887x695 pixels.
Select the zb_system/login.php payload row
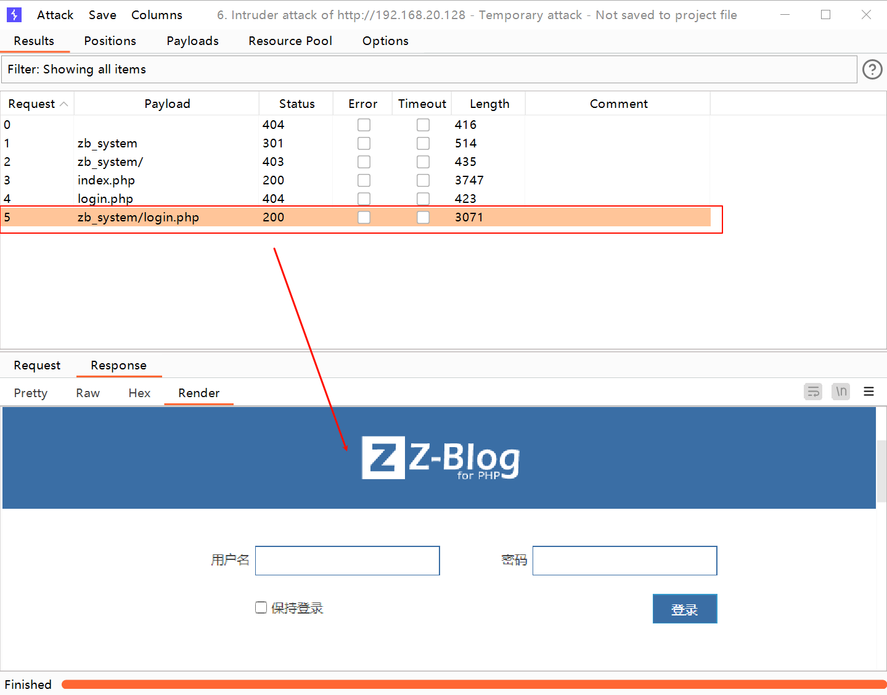click(355, 217)
